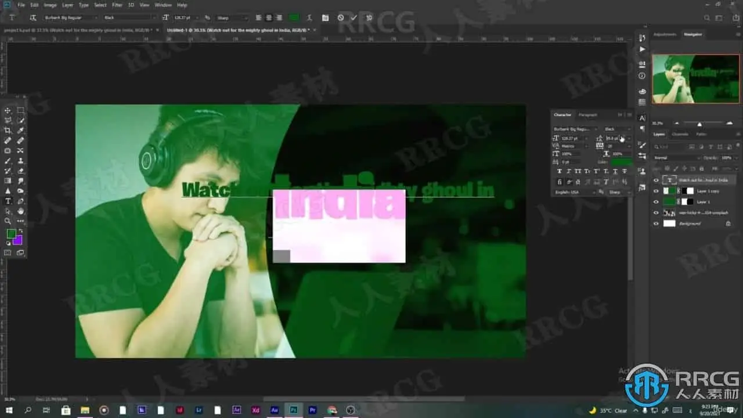Screen dimensions: 743x418
Task: Open the File menu
Action: pyautogui.click(x=21, y=5)
